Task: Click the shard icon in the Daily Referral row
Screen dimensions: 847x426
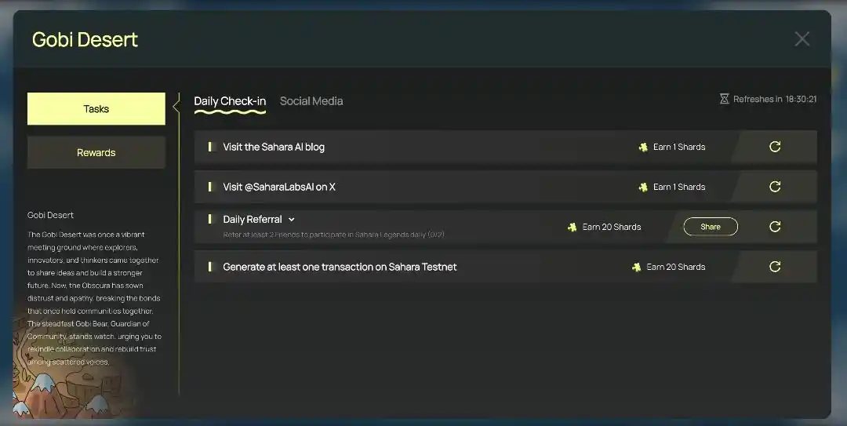Action: [x=573, y=228]
